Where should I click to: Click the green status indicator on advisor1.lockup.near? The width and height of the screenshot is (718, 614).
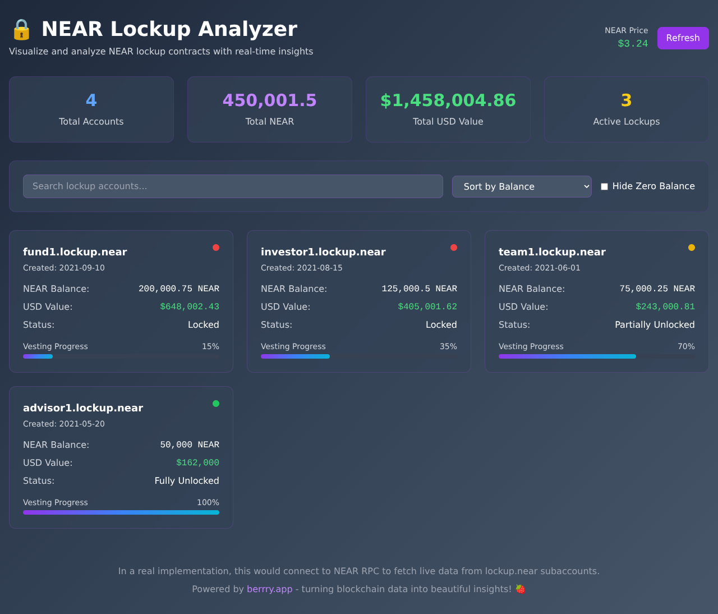tap(216, 403)
